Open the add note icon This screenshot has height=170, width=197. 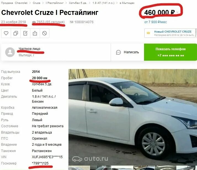[25, 33]
